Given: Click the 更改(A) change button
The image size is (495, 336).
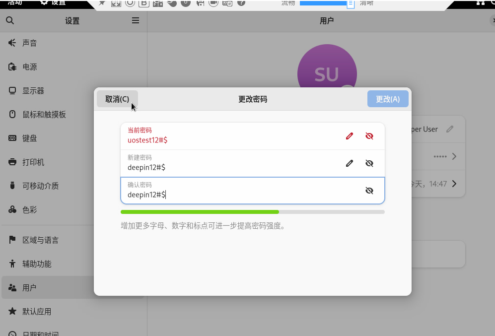Looking at the screenshot, I should click(x=388, y=99).
